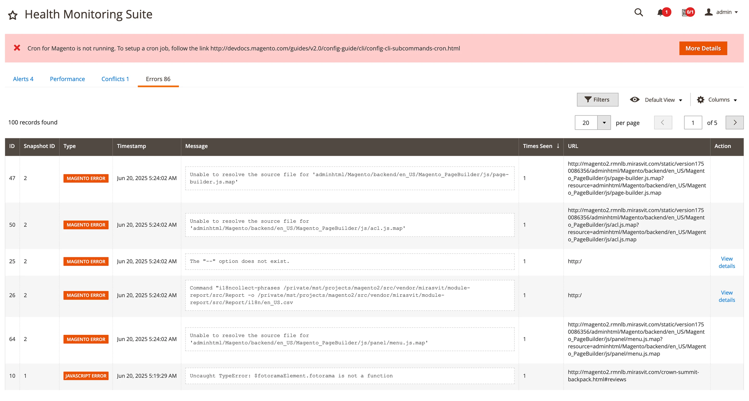Click the eye icon beside Default View
The height and width of the screenshot is (401, 749).
coord(635,100)
